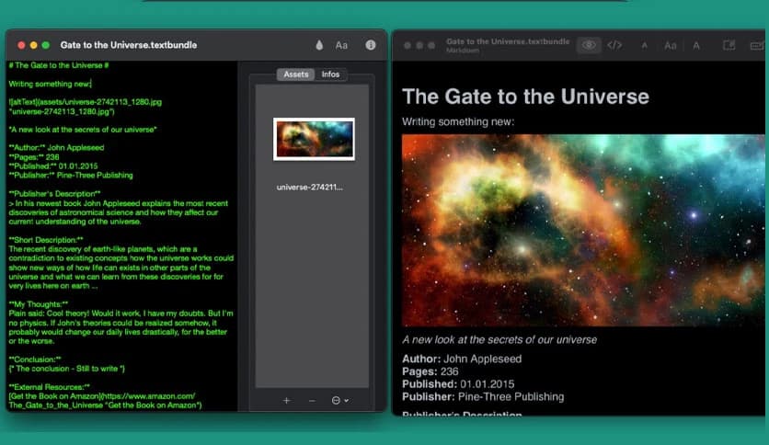
Task: Click the green zoom button of editor window
Action: 46,45
